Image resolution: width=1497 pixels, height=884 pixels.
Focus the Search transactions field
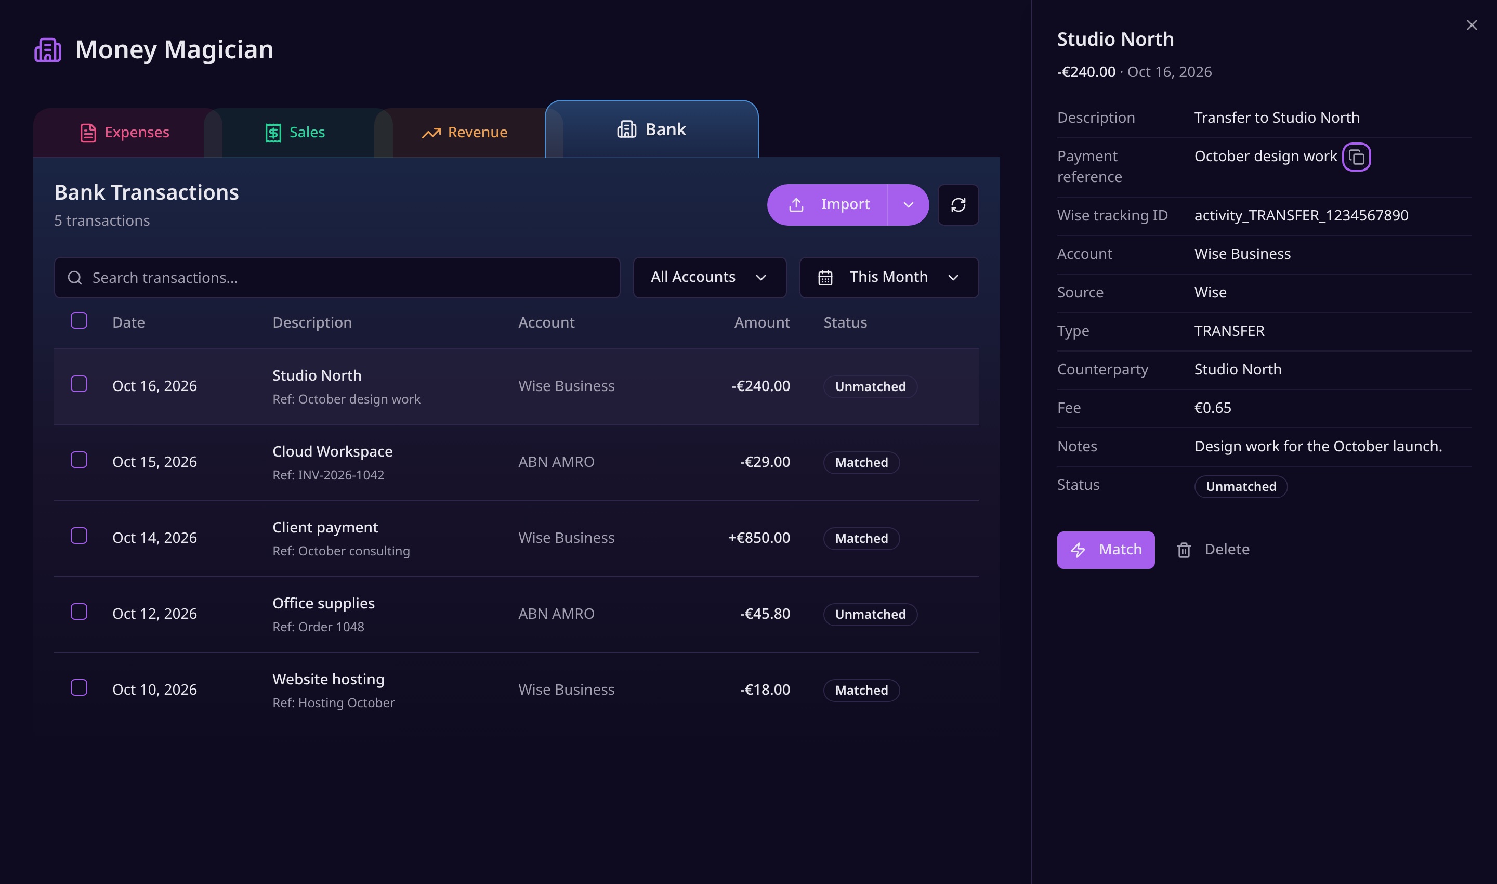coord(337,278)
